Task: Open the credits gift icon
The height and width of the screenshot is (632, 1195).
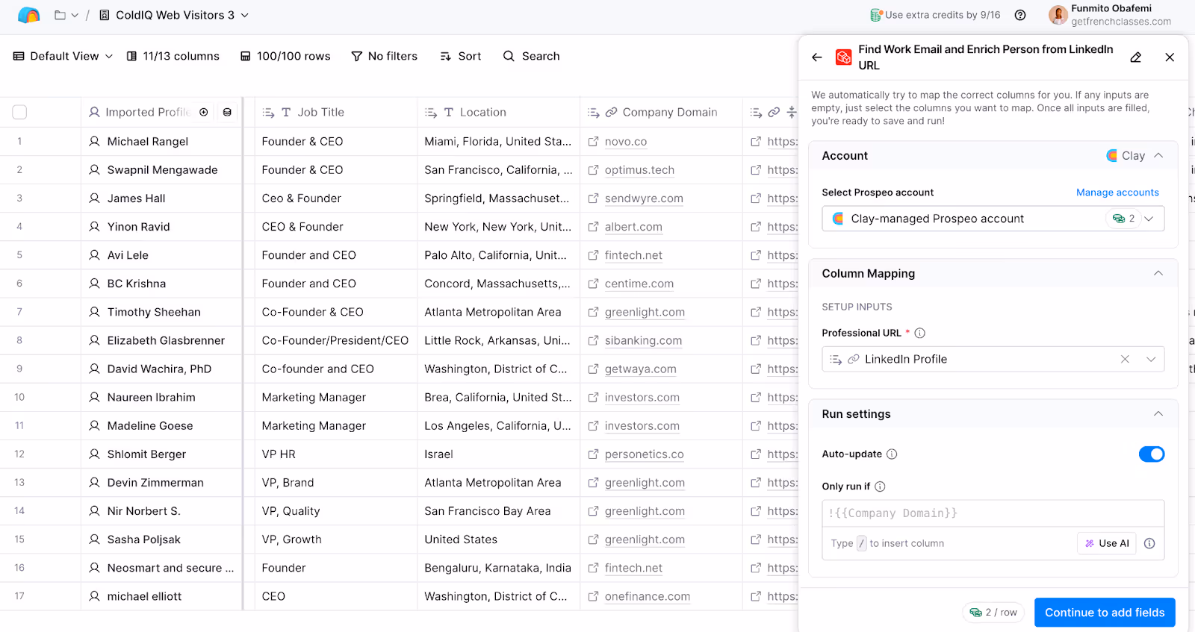Action: pyautogui.click(x=876, y=15)
